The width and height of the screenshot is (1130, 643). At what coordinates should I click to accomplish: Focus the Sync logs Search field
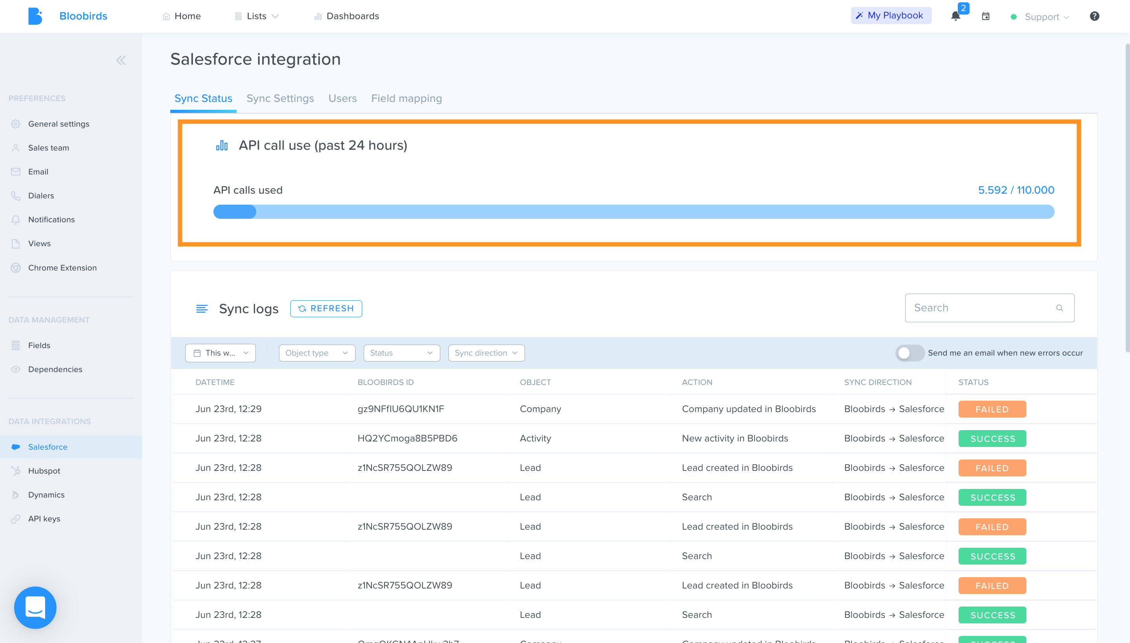(990, 308)
